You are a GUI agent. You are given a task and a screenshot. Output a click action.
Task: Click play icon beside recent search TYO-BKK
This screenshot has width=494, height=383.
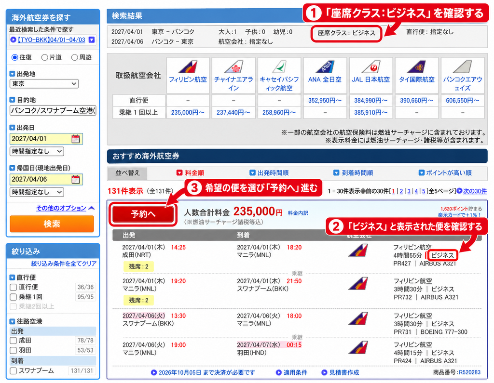click(x=13, y=40)
